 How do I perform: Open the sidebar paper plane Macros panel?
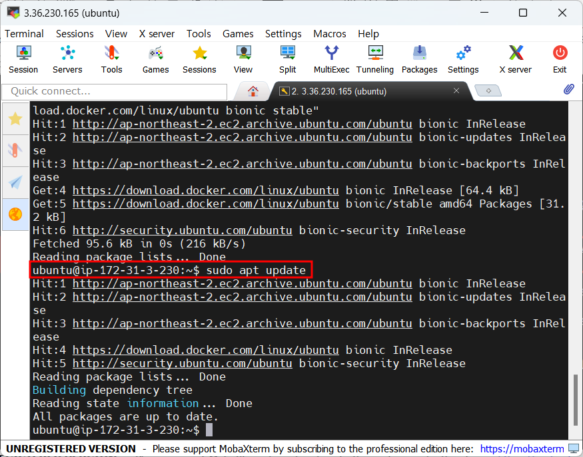click(15, 182)
